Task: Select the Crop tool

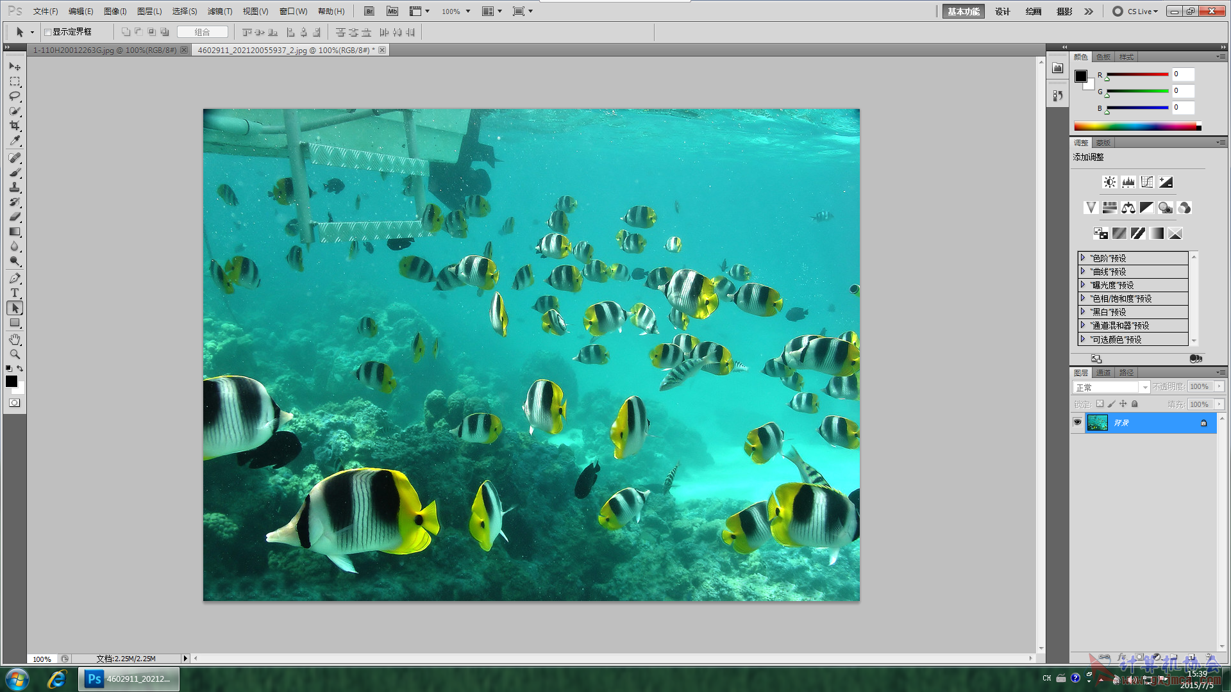Action: [x=15, y=126]
